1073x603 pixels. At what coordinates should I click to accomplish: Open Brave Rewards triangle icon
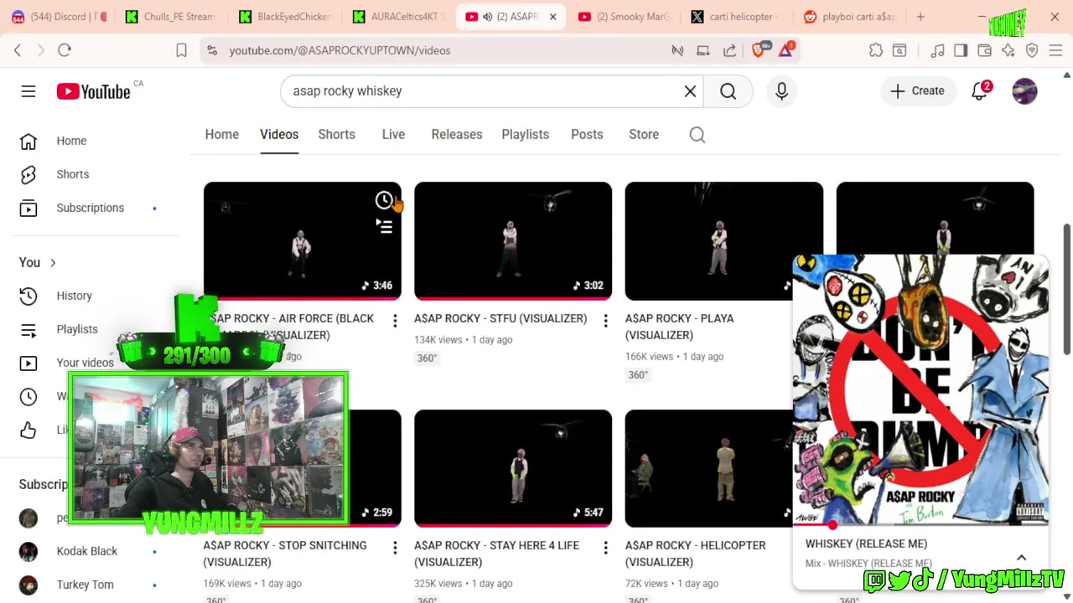pyautogui.click(x=786, y=50)
